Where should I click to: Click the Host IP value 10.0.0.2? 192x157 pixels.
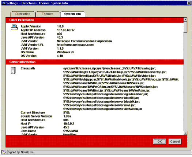click(69, 124)
